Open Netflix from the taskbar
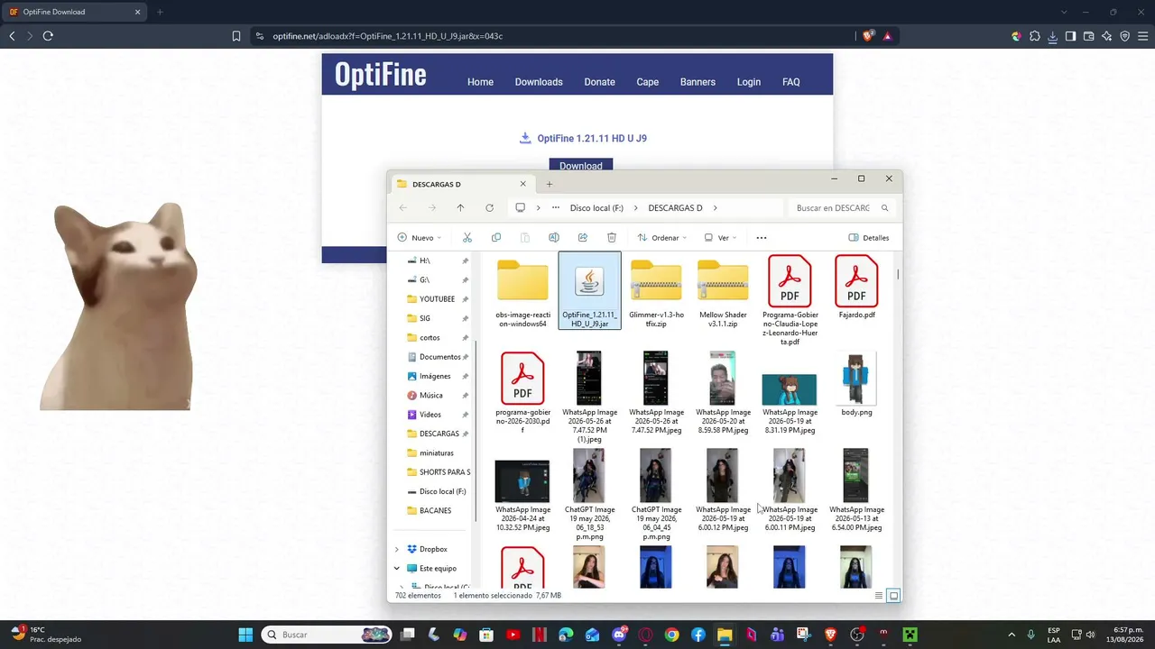The width and height of the screenshot is (1155, 649). tap(539, 635)
